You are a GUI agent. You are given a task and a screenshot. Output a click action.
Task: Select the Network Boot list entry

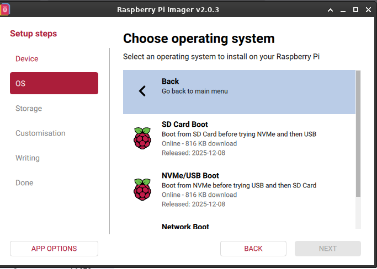pyautogui.click(x=185, y=226)
